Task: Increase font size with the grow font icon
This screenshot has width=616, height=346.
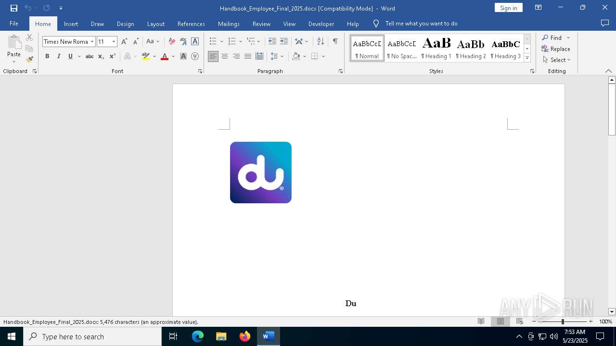Action: [124, 41]
